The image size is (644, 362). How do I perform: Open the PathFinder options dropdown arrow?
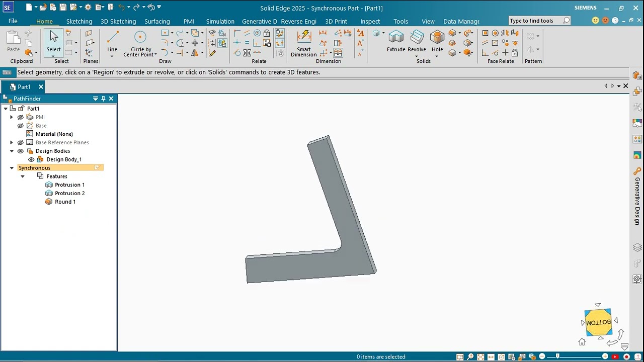[95, 99]
